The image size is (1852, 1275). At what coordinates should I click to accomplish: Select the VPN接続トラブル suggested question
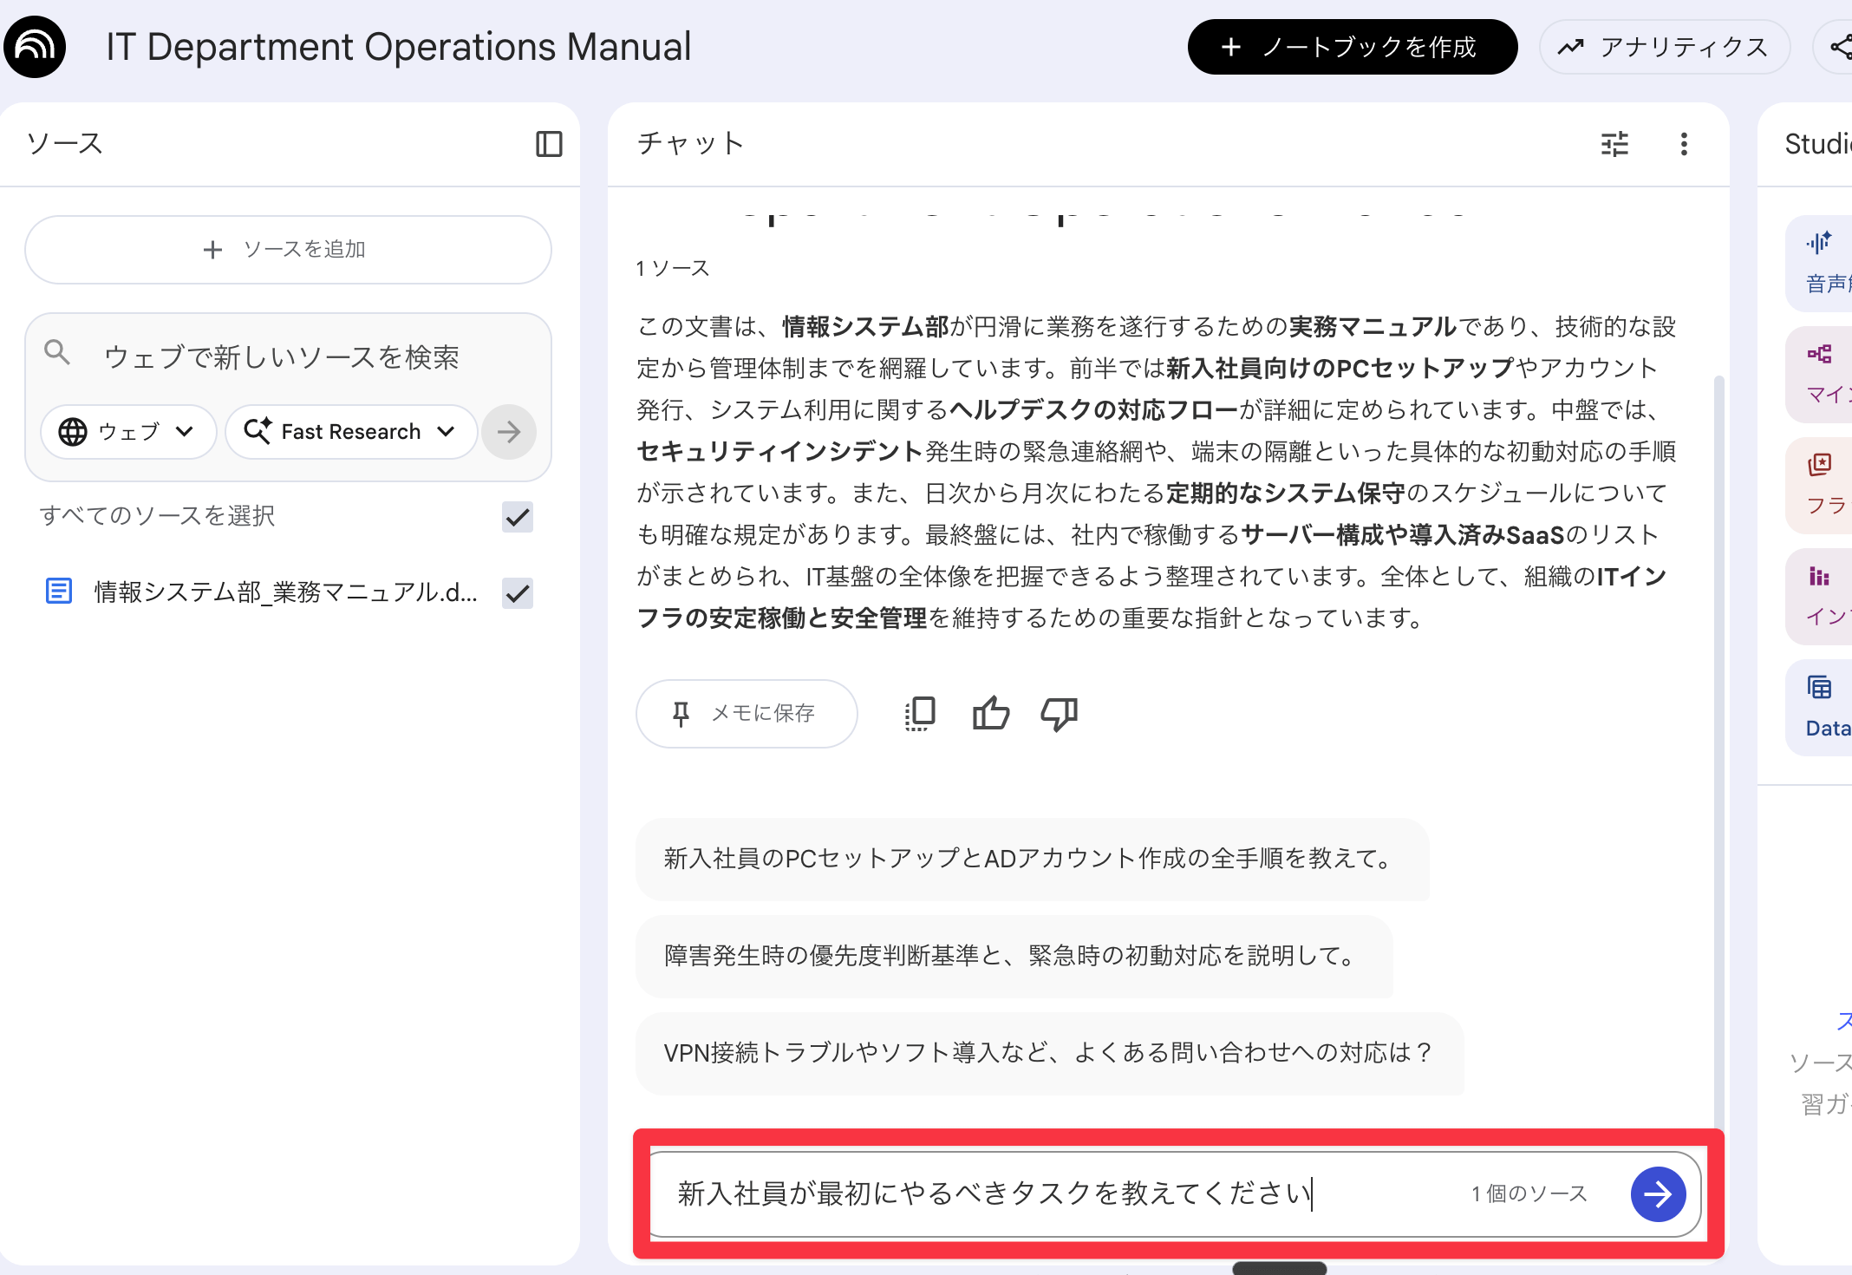click(1049, 1053)
